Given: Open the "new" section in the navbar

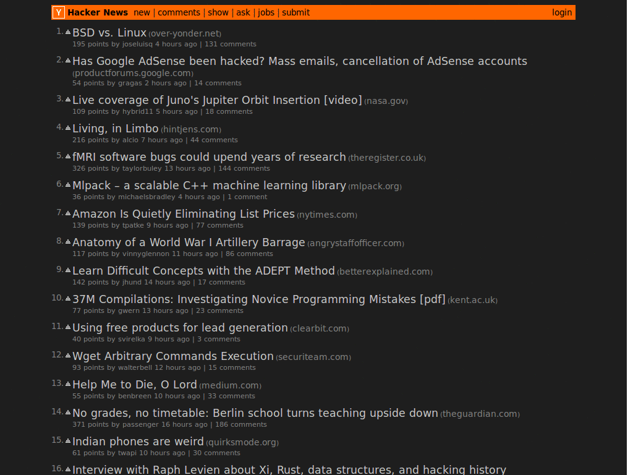Looking at the screenshot, I should [x=142, y=12].
